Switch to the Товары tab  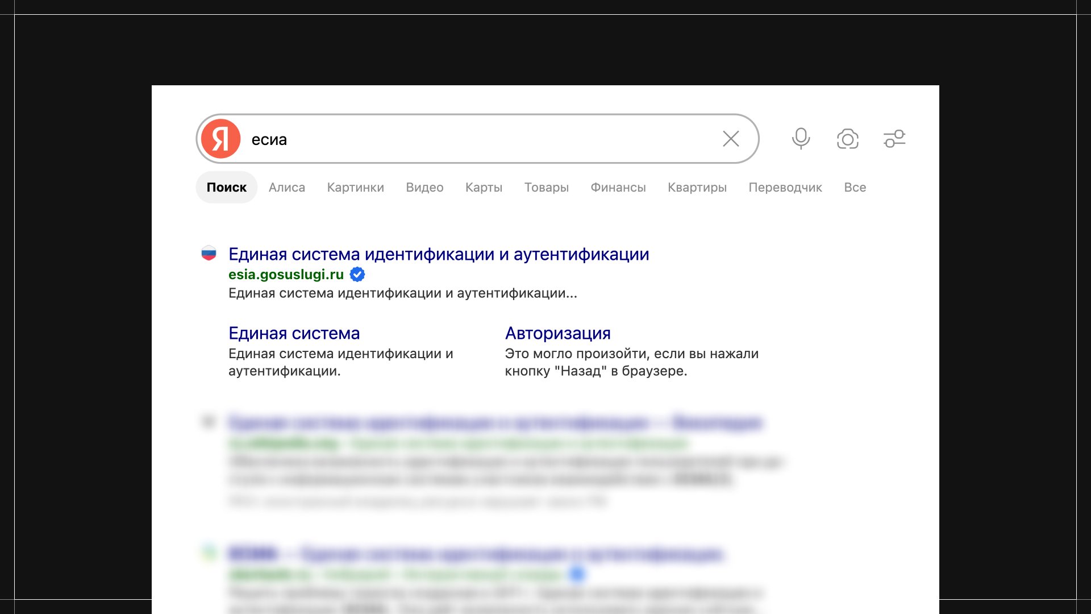click(x=547, y=188)
